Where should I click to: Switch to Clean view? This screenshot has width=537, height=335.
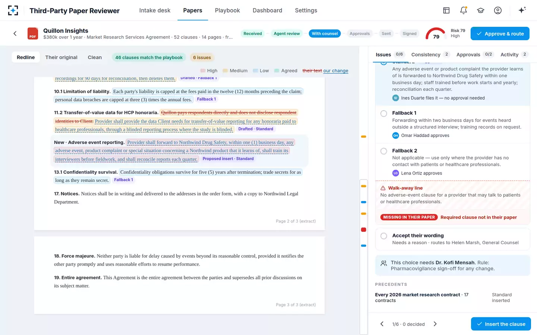[x=95, y=57]
